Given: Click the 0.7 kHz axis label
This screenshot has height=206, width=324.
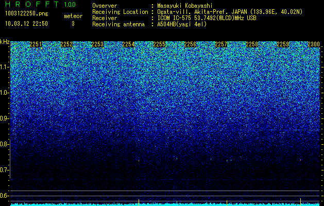Looking at the screenshot, I should click(x=4, y=170).
